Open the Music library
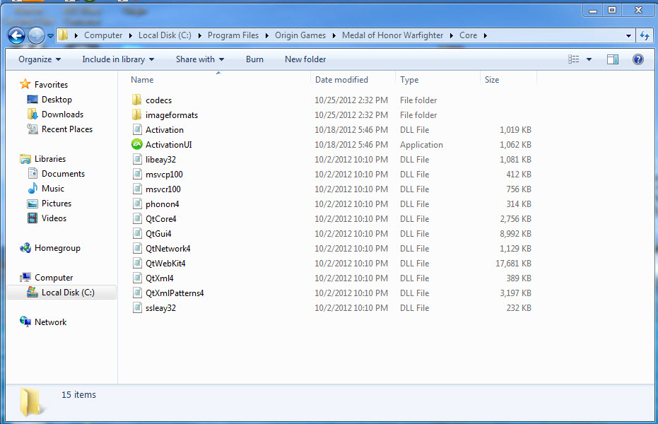This screenshot has height=424, width=658. point(53,188)
